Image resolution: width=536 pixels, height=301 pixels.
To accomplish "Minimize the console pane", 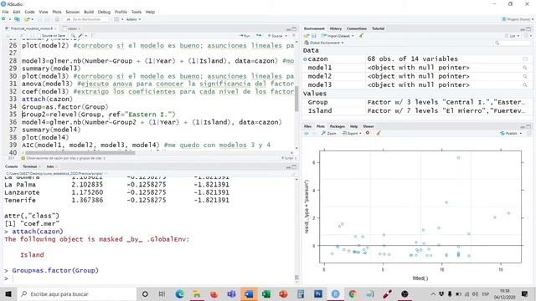I will click(x=288, y=167).
